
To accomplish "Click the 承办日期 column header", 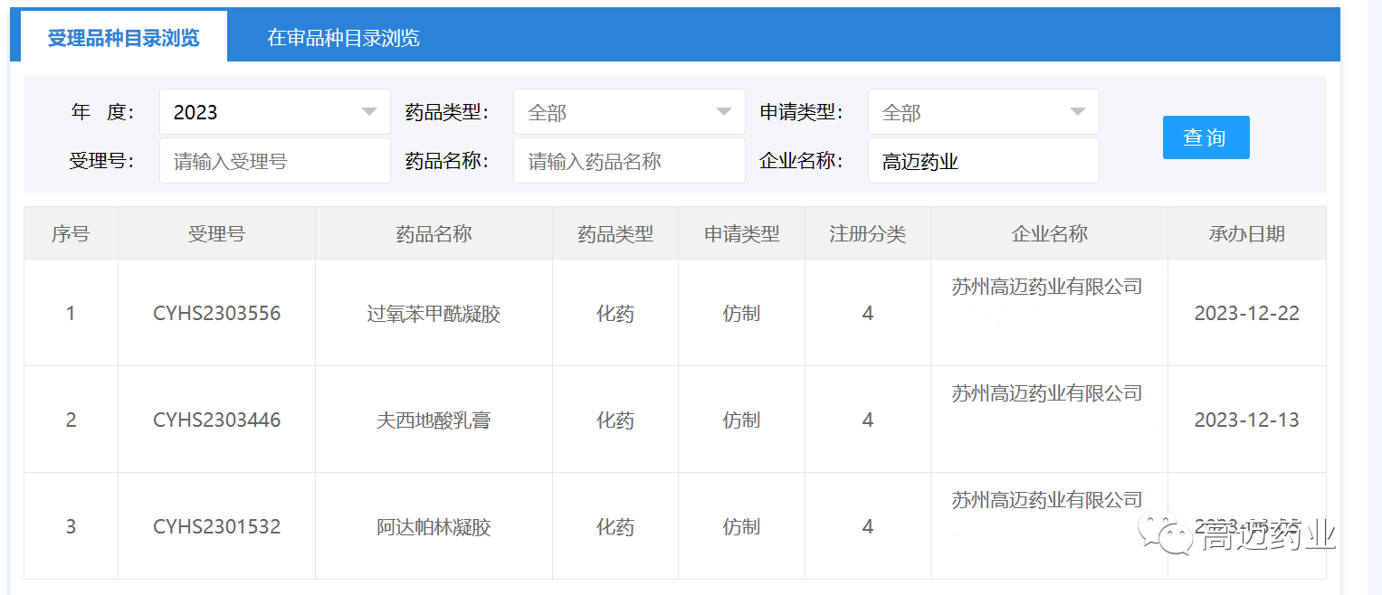I will [x=1246, y=234].
